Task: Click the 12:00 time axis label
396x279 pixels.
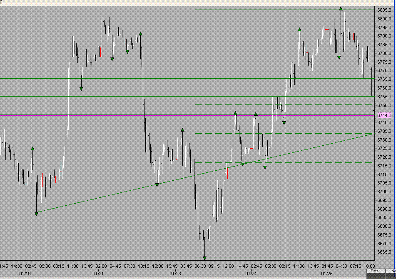Action: coord(228,266)
